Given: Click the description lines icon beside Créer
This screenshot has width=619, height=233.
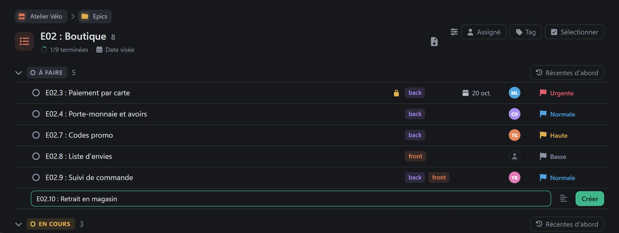Looking at the screenshot, I should pyautogui.click(x=563, y=199).
